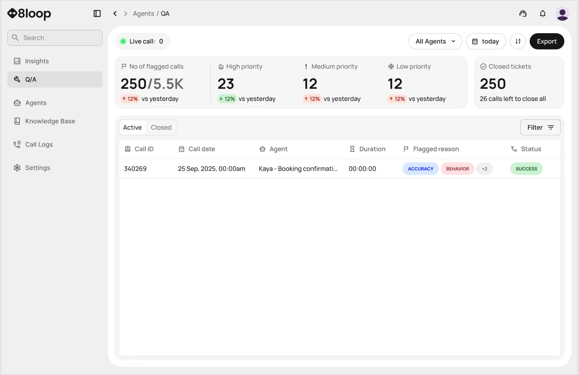
Task: Focus the Search field
Action: tap(55, 38)
